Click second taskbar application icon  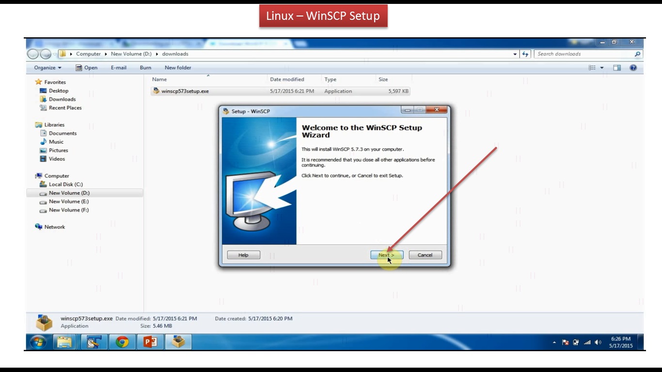click(93, 342)
